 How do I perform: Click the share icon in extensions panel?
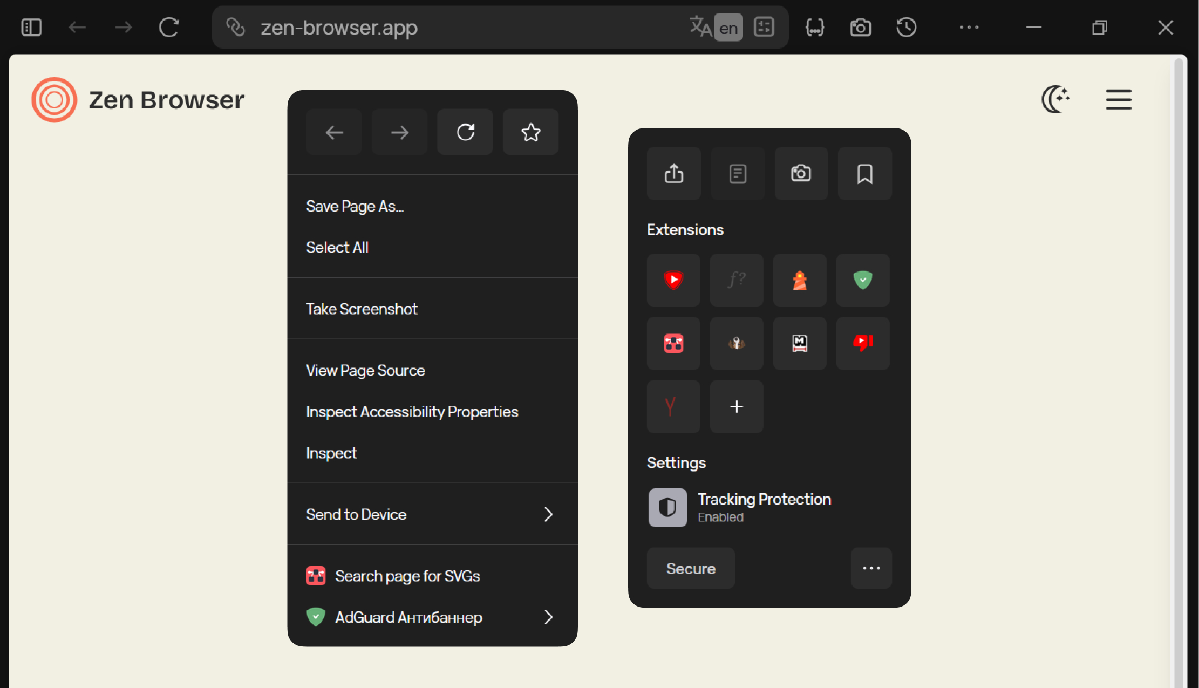(673, 174)
